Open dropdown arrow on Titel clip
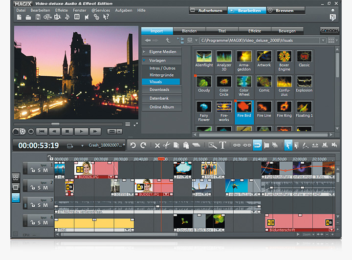The width and height of the screenshot is (352, 260). coord(127,230)
